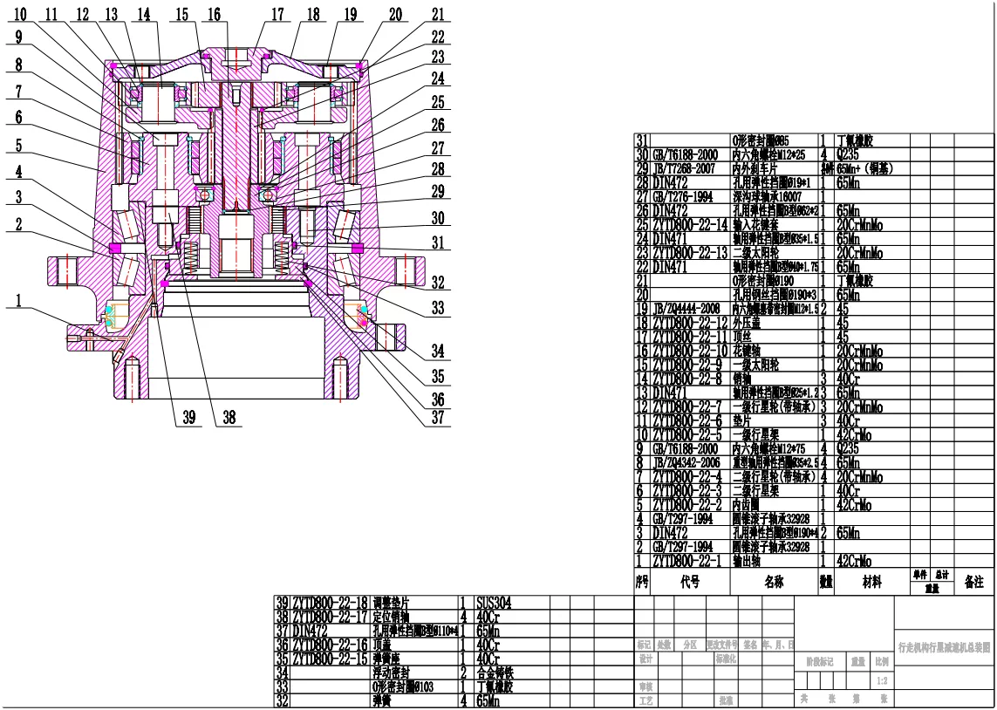Click part name 内齿圈

(747, 505)
